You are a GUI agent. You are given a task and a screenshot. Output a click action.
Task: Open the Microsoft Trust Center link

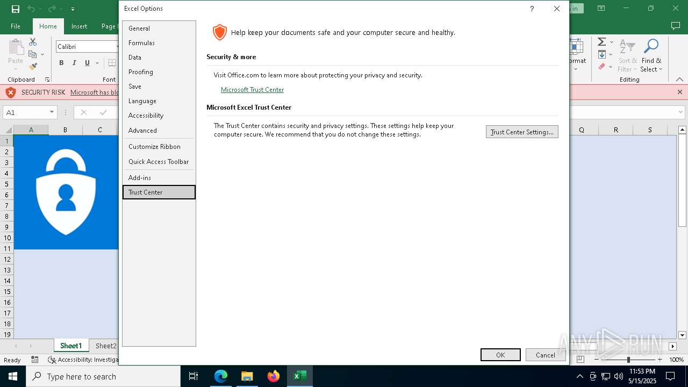[x=252, y=90]
